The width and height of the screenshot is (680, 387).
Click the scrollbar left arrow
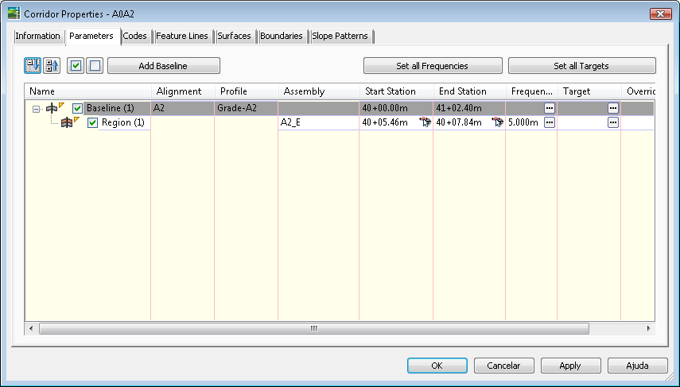point(31,328)
